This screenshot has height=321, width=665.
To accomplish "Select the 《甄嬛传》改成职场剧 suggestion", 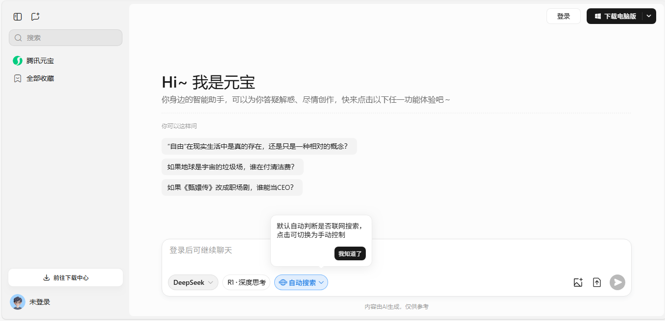I will [x=232, y=187].
